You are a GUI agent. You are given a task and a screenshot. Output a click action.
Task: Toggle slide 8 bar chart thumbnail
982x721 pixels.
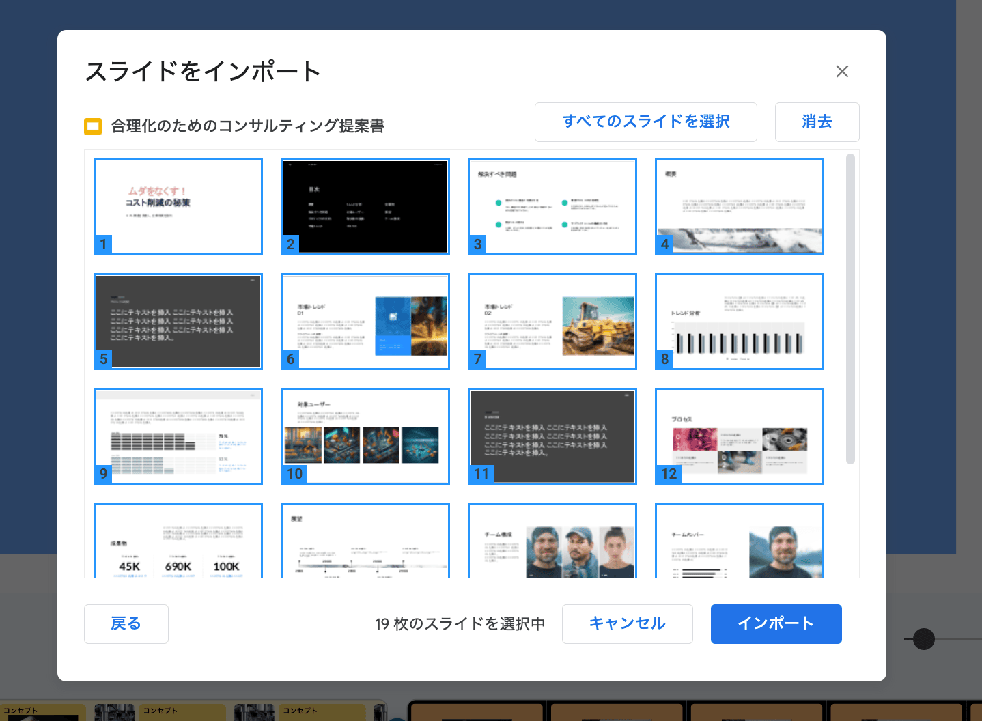(740, 322)
